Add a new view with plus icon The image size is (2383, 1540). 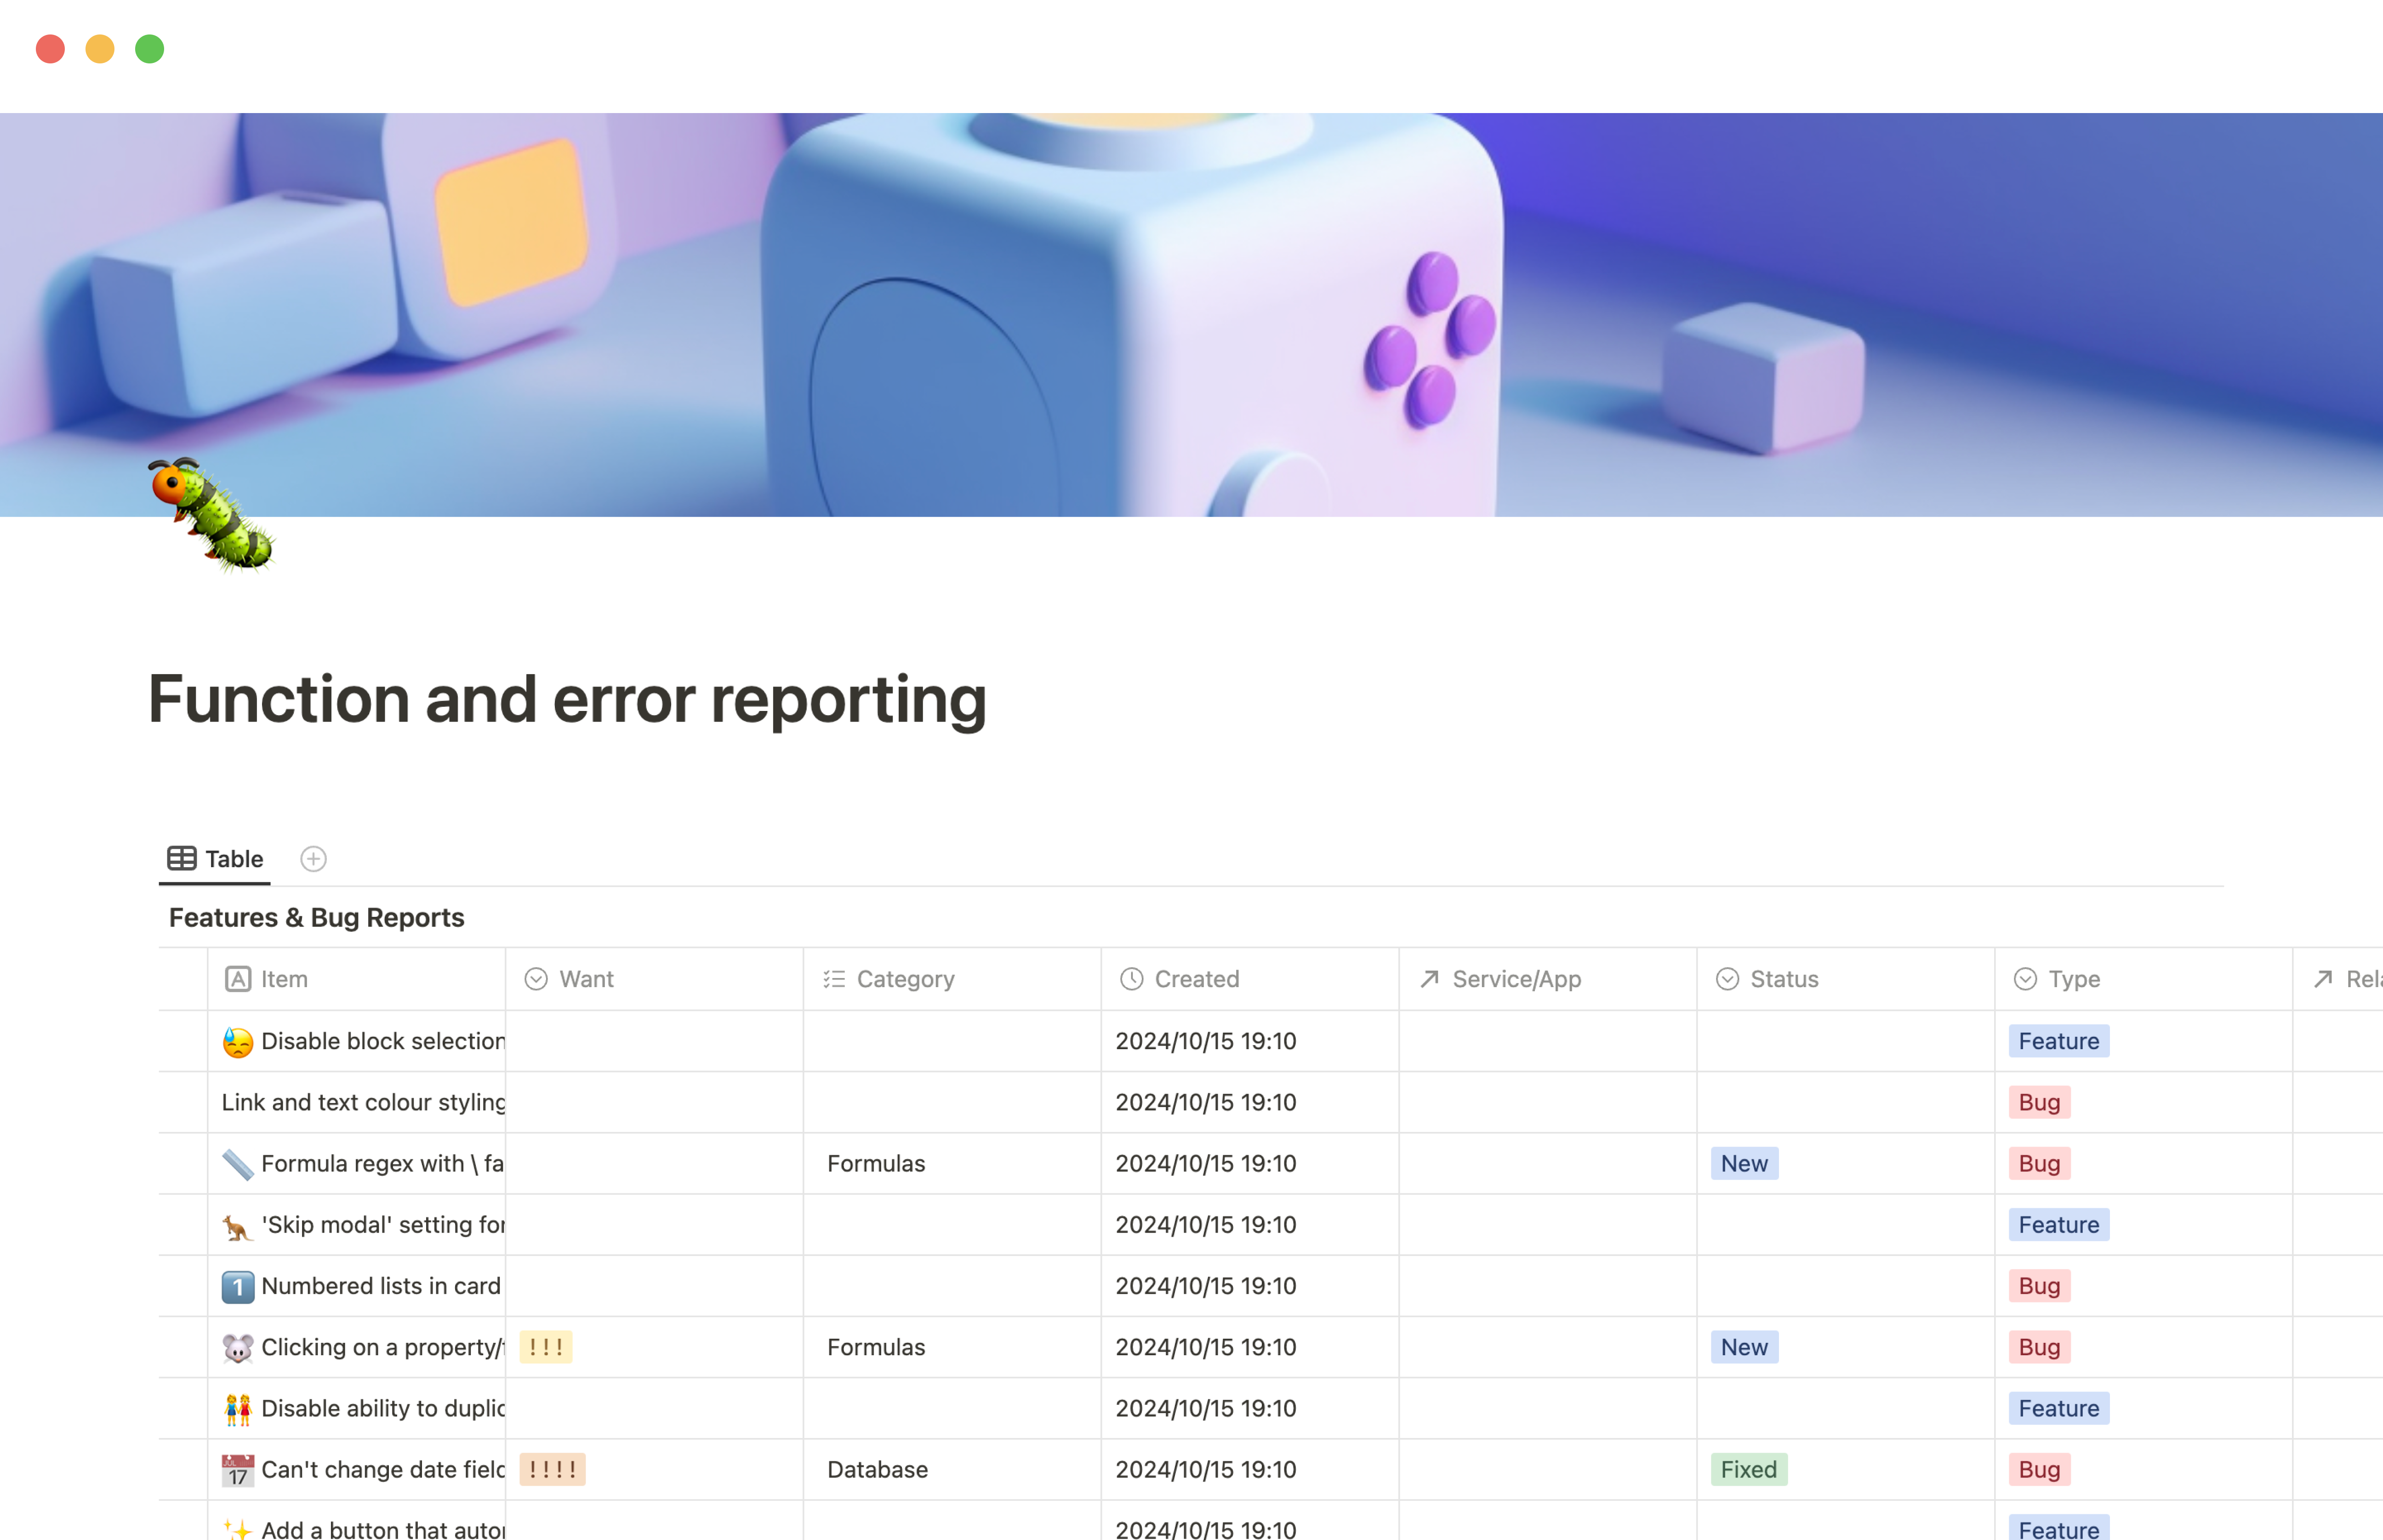tap(313, 859)
